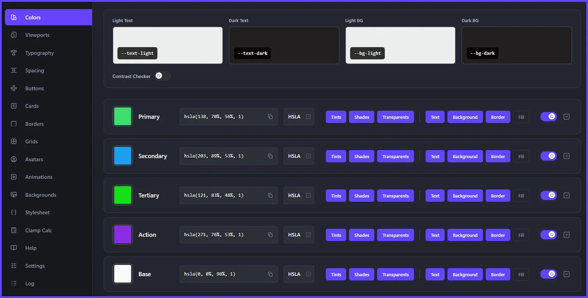Copy the Action color hsla value
The width and height of the screenshot is (588, 298).
[270, 235]
